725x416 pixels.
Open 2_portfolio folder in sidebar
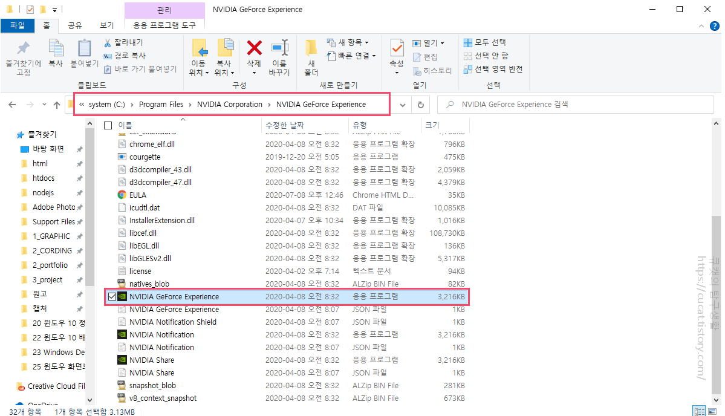[x=50, y=265]
